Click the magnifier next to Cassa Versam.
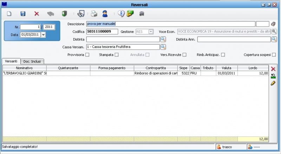 click(x=163, y=47)
